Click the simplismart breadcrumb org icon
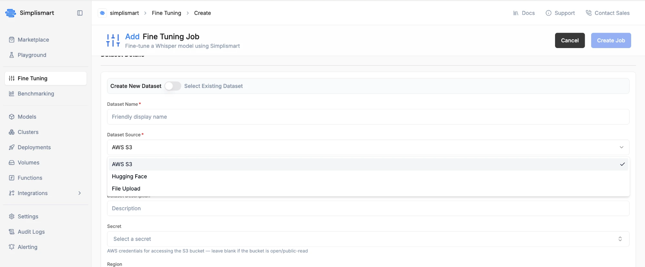This screenshot has width=645, height=267. pyautogui.click(x=102, y=13)
